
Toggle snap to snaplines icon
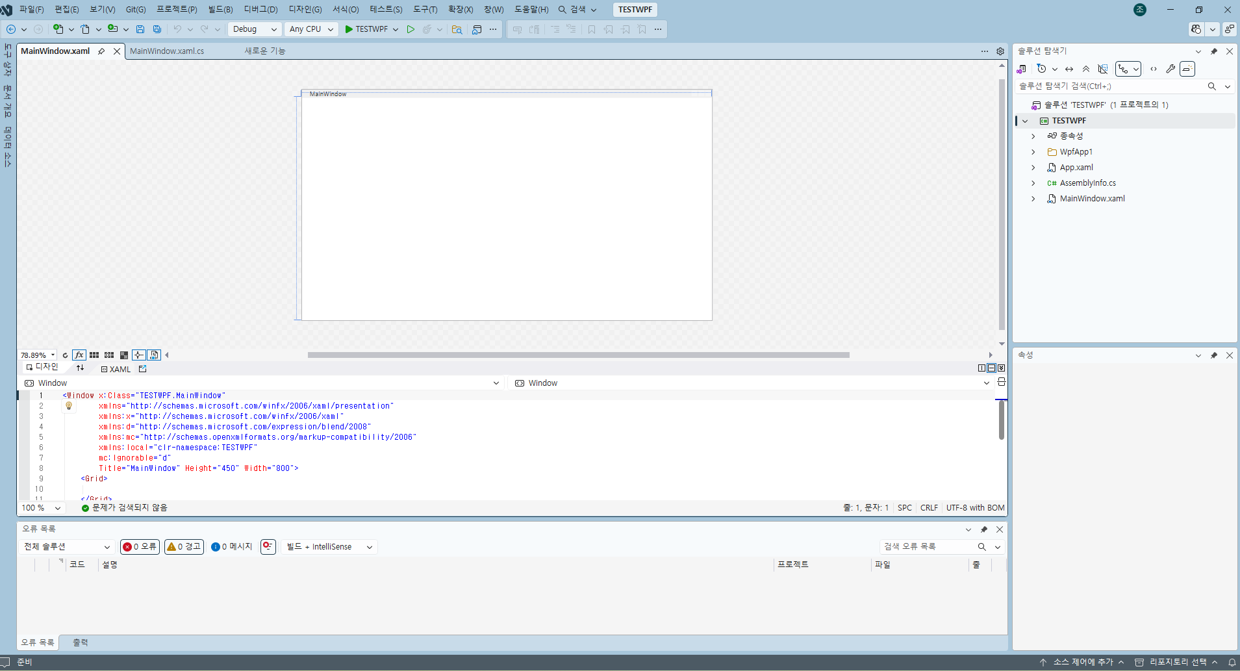pyautogui.click(x=139, y=355)
